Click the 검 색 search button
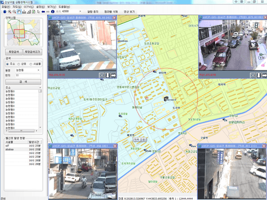 23,82
